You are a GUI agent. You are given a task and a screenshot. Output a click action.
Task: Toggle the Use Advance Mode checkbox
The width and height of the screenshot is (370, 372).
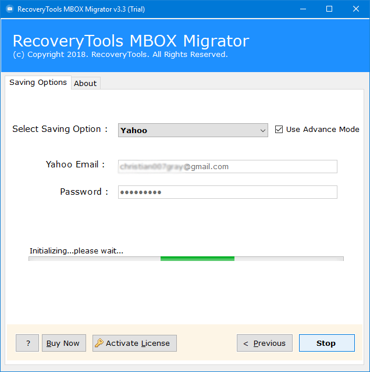[x=279, y=129]
